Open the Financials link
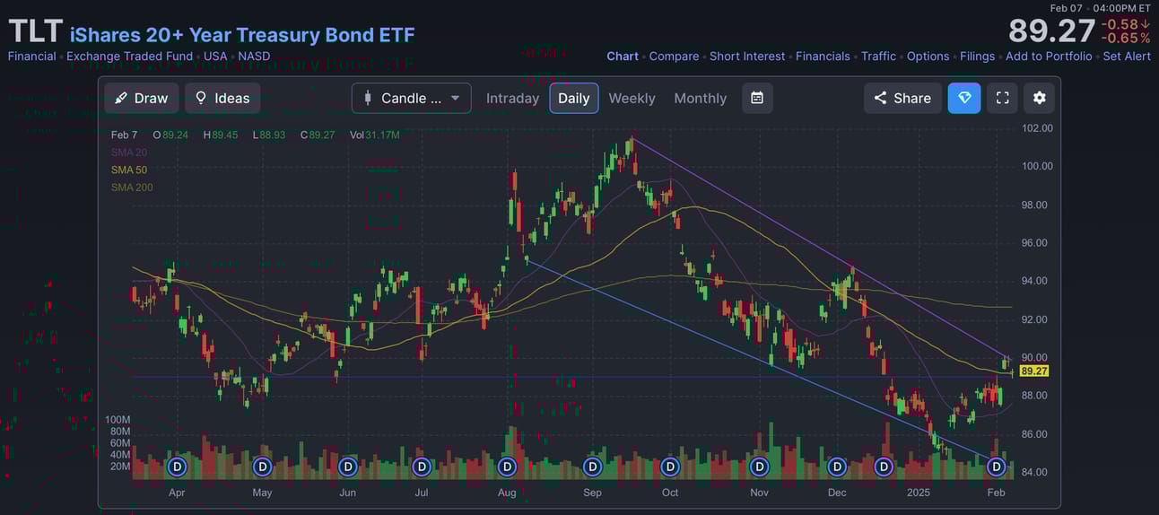 click(823, 56)
